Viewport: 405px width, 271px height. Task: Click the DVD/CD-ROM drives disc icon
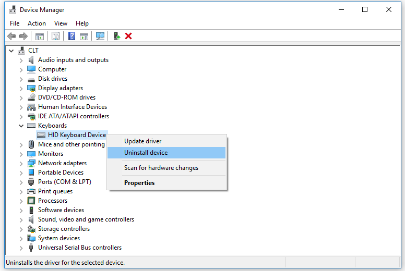pyautogui.click(x=31, y=97)
